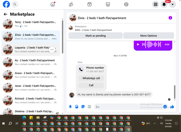Open File Explorer from the taskbar
This screenshot has width=181, height=132.
(38, 117)
